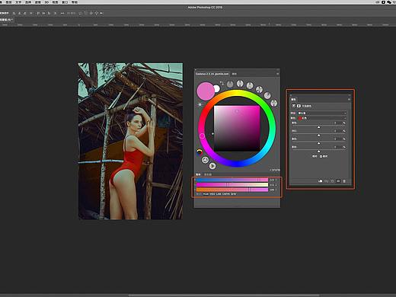
Task: Click the white background color circle in Coolorus
Action: 216,88
